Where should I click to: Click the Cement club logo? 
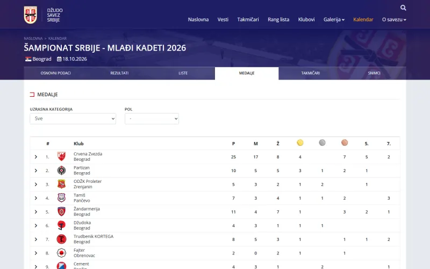click(x=61, y=265)
